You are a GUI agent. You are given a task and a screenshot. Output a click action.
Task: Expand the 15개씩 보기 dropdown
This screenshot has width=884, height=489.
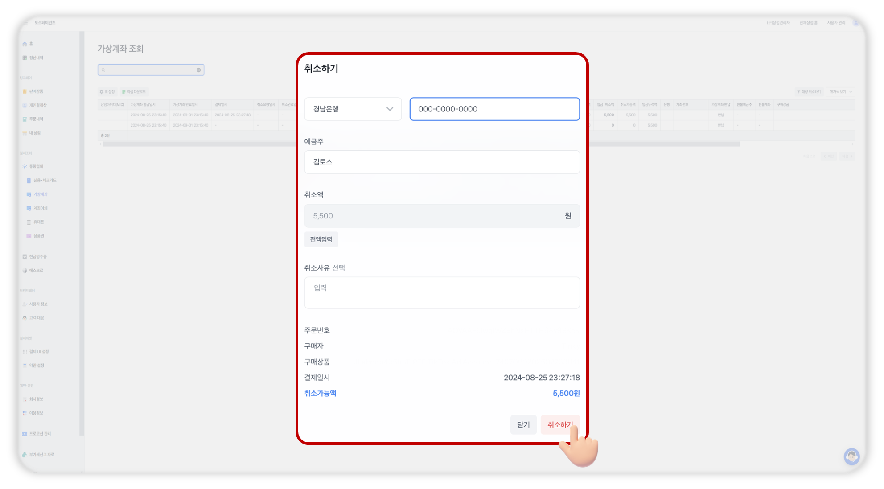[841, 92]
